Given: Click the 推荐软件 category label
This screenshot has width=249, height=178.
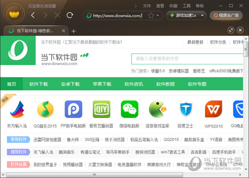Looking at the screenshot, I should pyautogui.click(x=18, y=152).
